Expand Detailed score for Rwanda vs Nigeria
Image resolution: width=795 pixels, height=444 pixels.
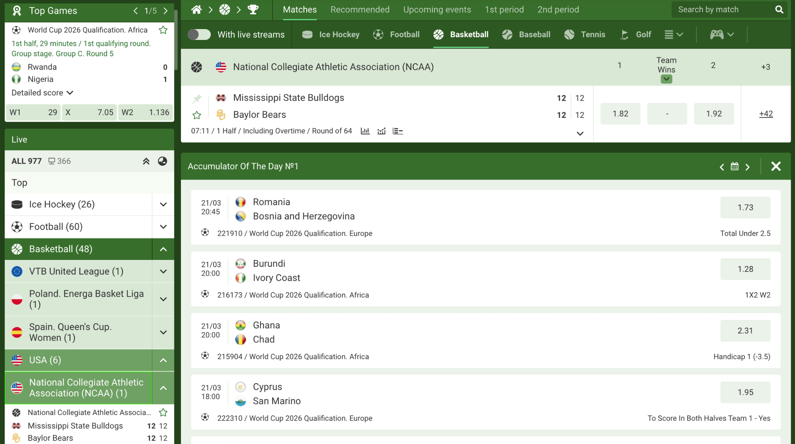tap(42, 93)
